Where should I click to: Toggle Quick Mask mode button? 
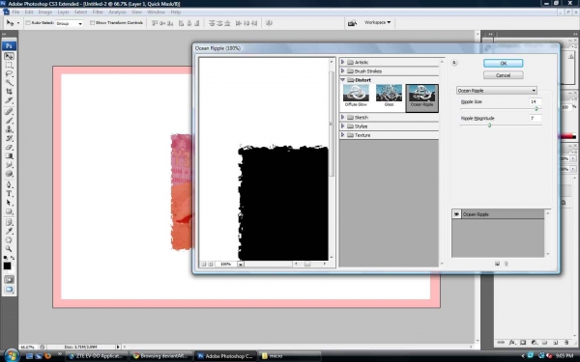point(9,280)
